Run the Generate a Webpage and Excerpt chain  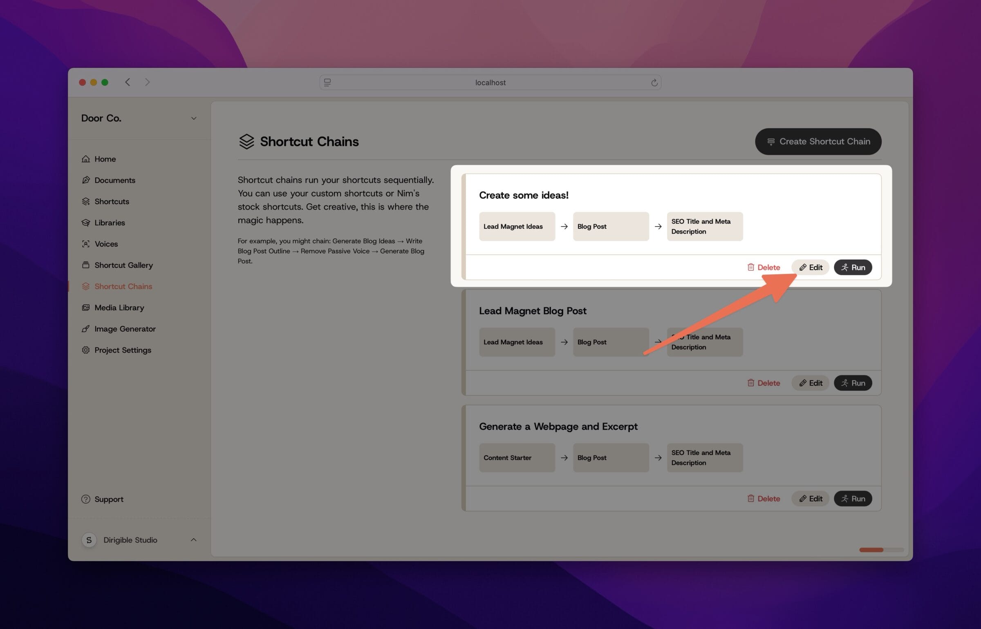click(852, 498)
